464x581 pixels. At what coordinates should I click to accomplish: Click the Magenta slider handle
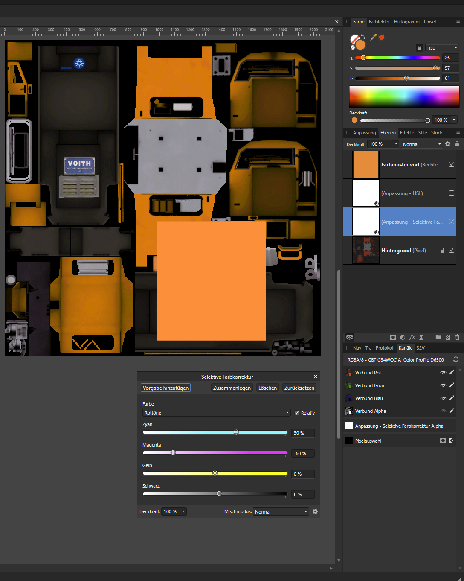(173, 453)
